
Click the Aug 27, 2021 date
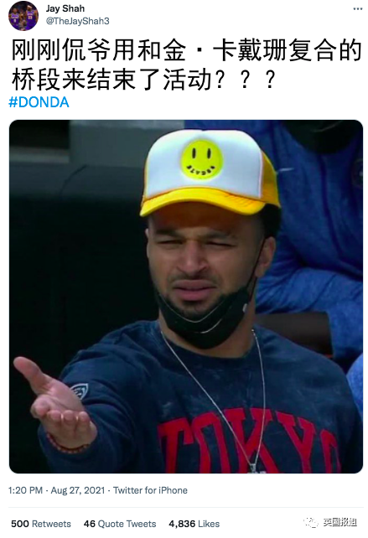coord(78,490)
